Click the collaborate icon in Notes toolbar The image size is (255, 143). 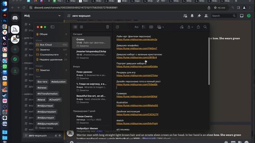pyautogui.click(x=182, y=27)
